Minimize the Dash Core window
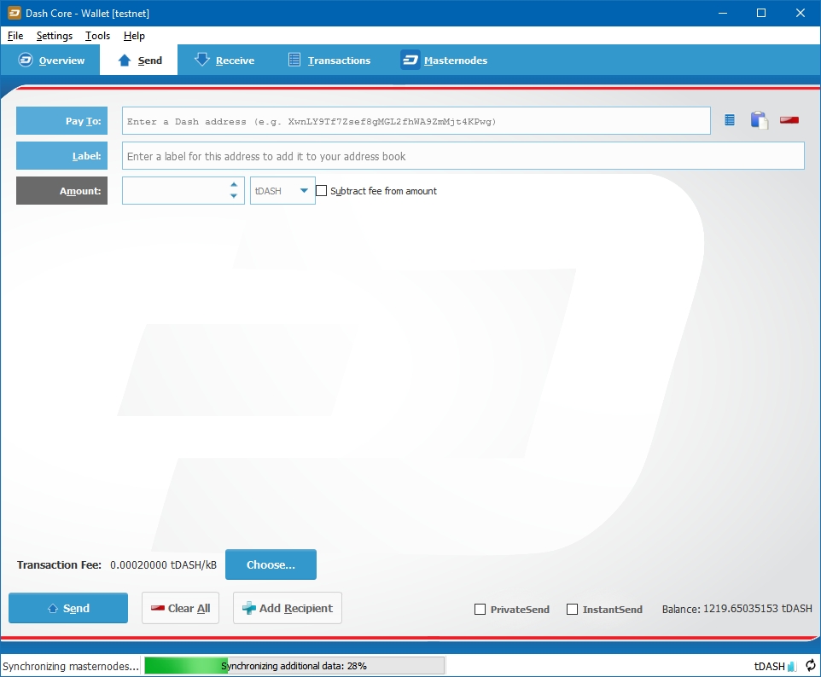This screenshot has width=821, height=677. tap(723, 13)
